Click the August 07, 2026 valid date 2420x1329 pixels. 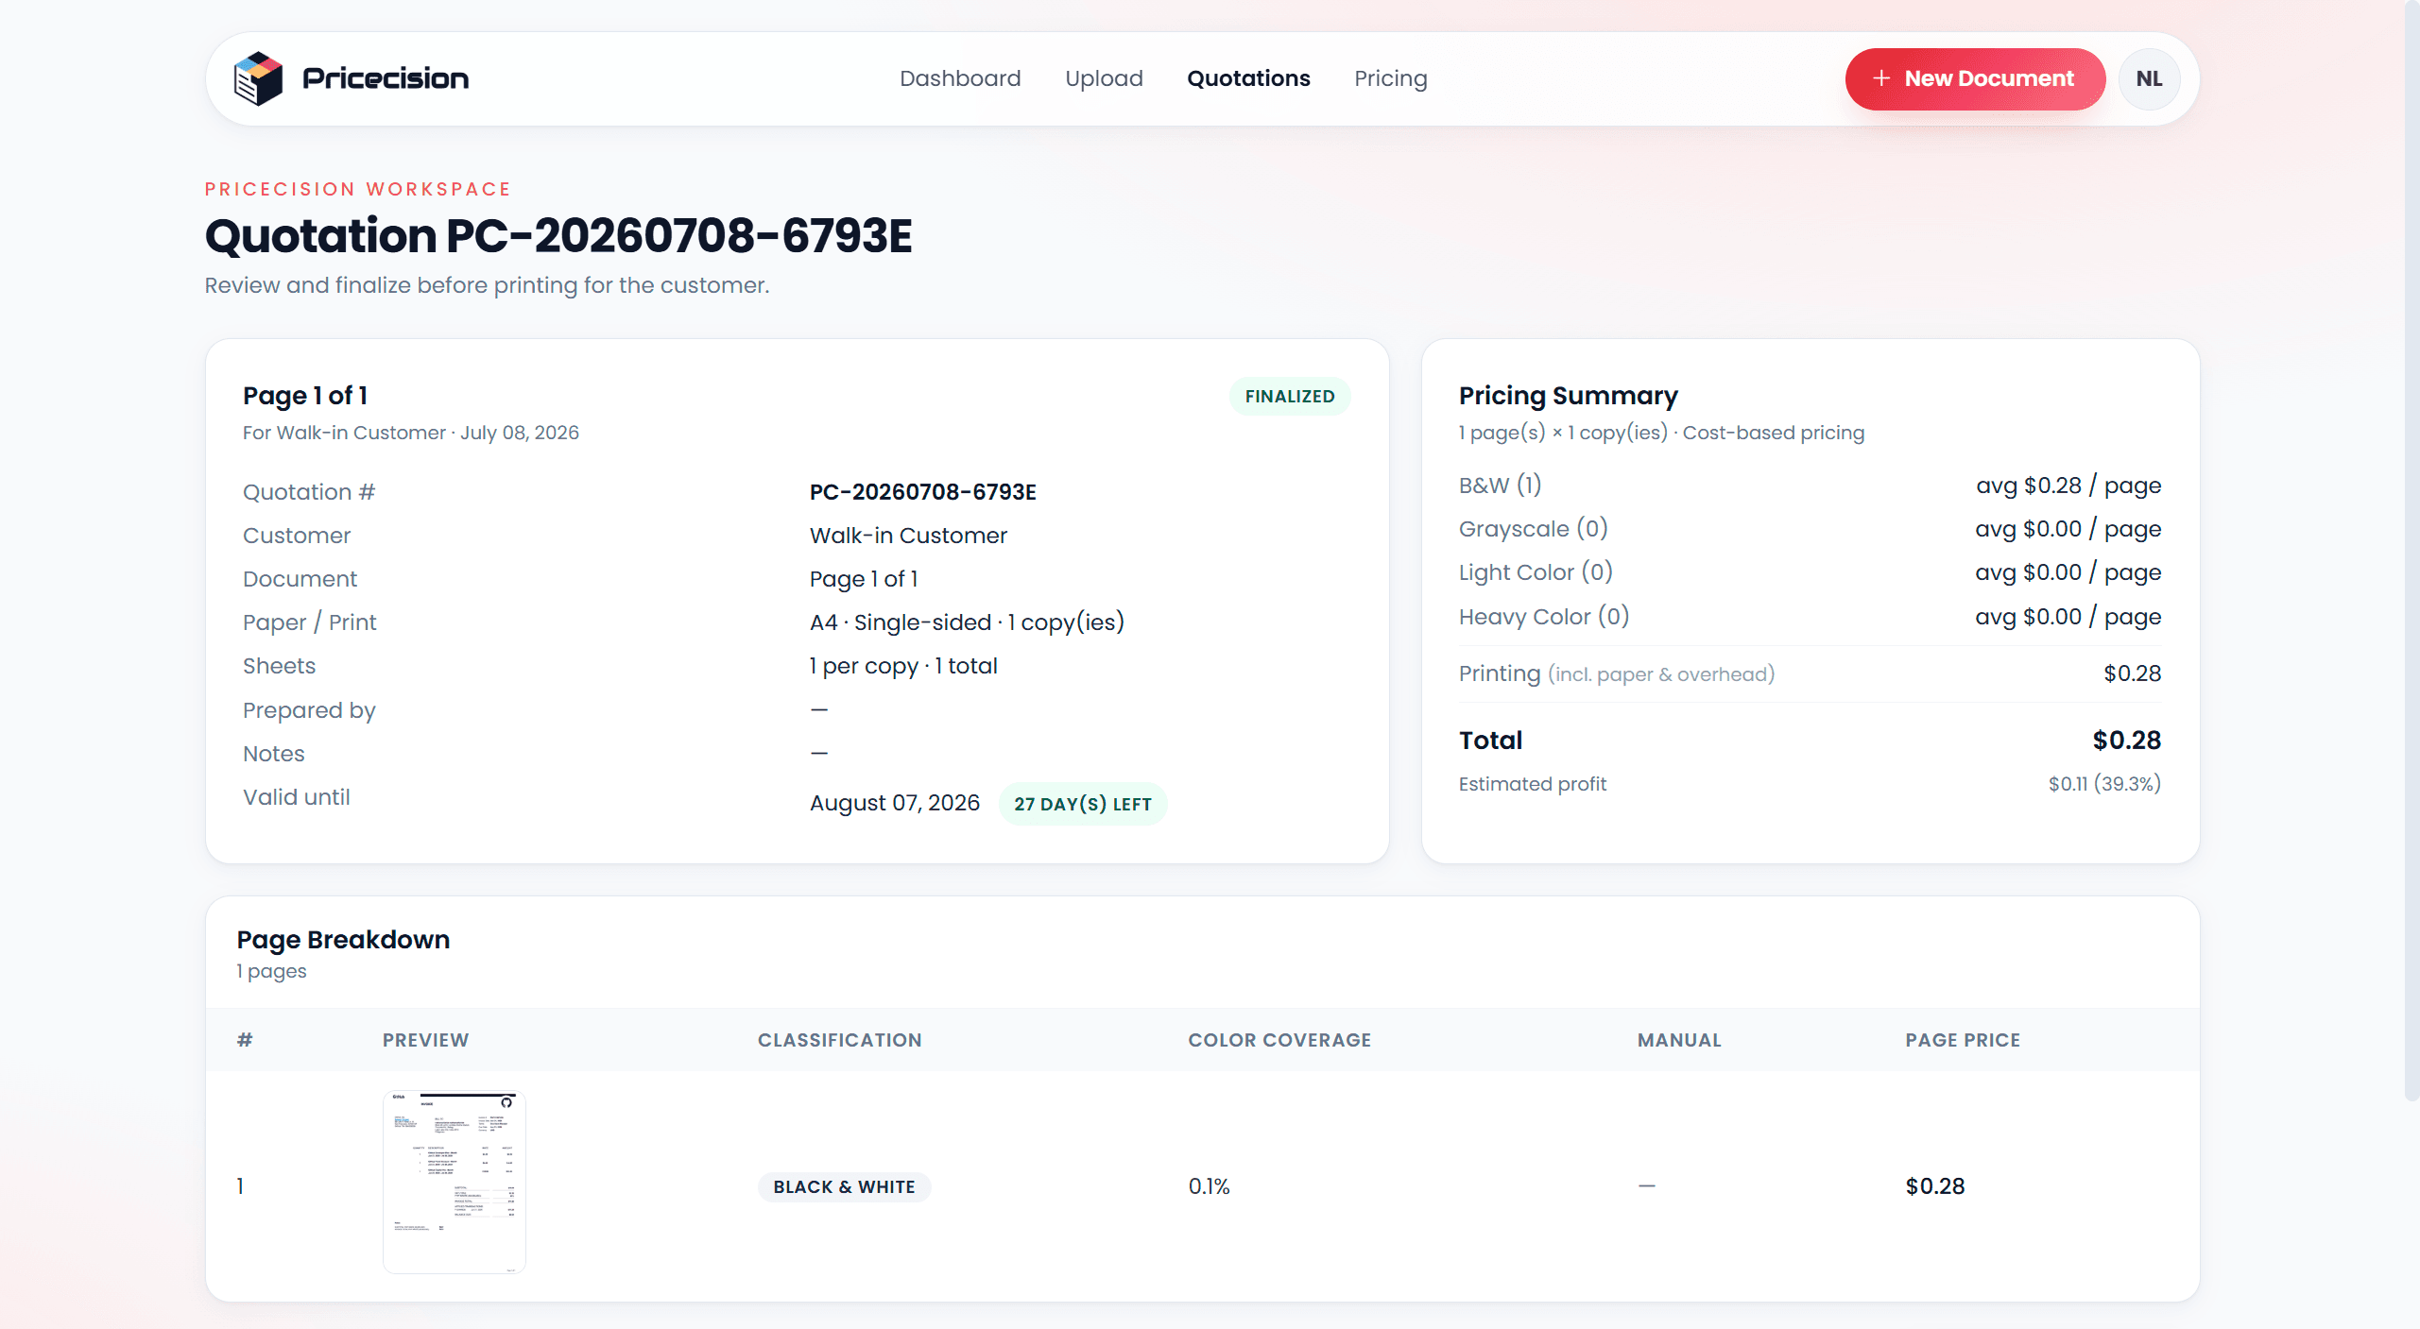894,803
